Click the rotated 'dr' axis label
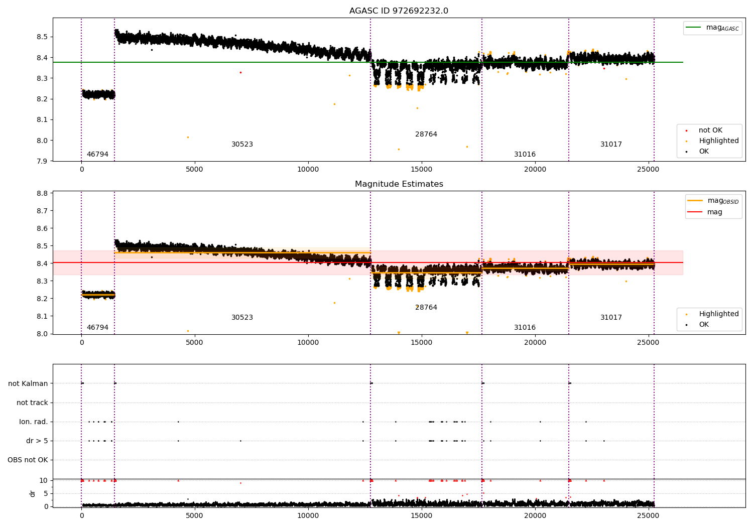The height and width of the screenshot is (527, 753). tap(33, 493)
